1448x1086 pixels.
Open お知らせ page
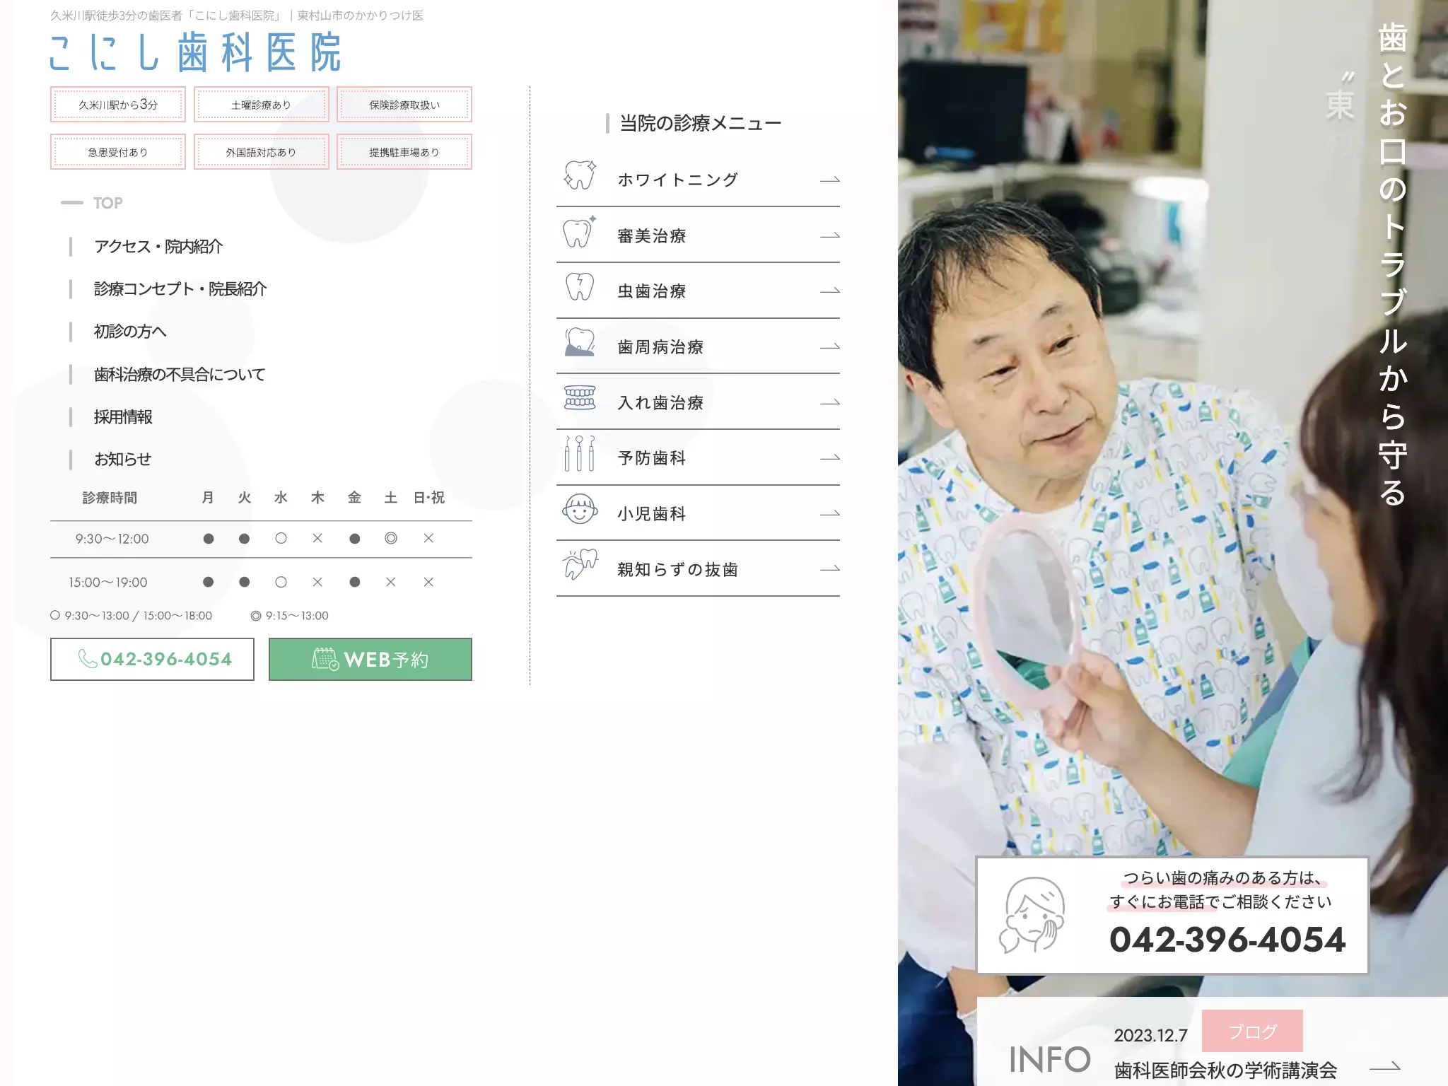coord(123,459)
